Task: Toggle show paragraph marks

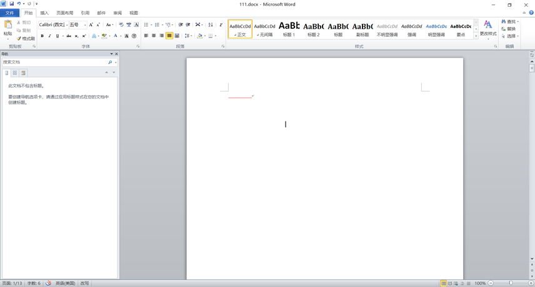Action: point(221,24)
